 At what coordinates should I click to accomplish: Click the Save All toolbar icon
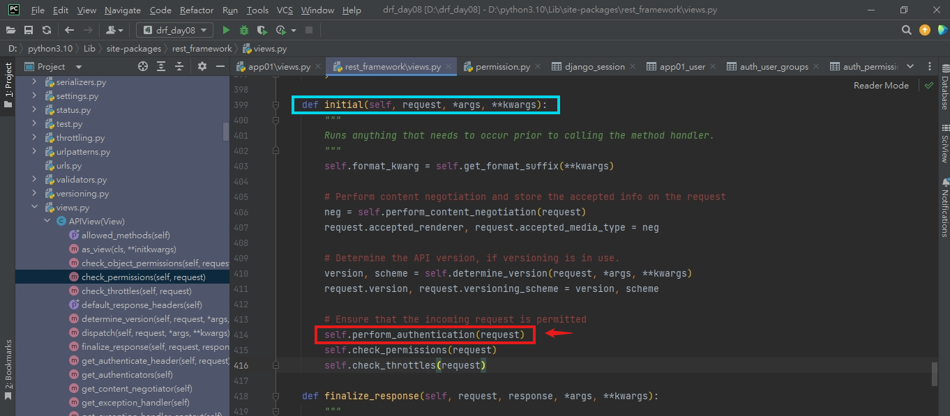(29, 30)
